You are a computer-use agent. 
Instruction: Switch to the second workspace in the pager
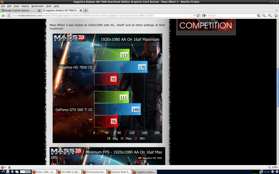28,172
